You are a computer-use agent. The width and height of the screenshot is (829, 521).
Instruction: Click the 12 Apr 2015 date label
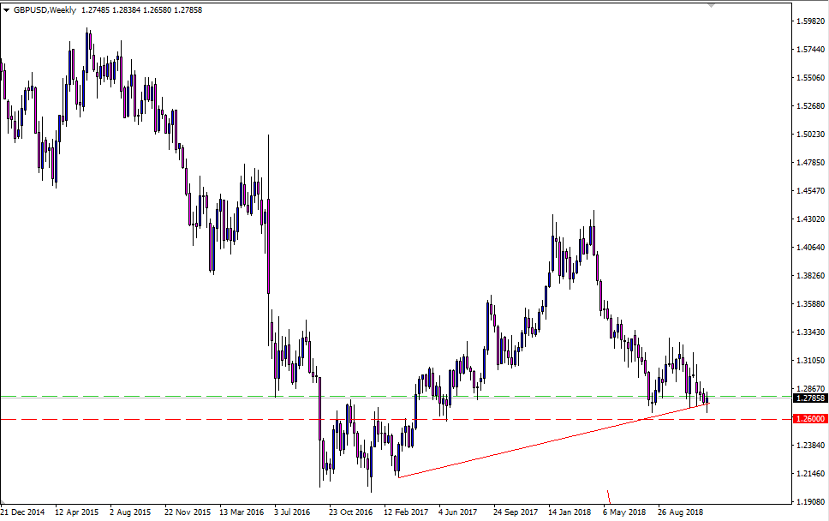pos(77,512)
